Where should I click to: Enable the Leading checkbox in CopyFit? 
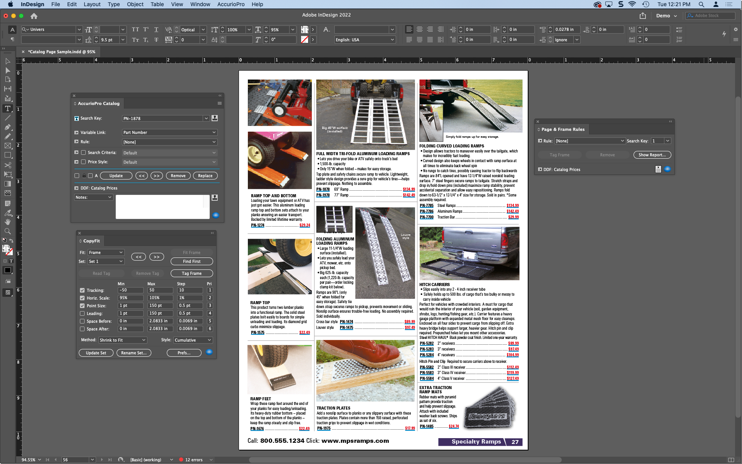click(x=82, y=313)
